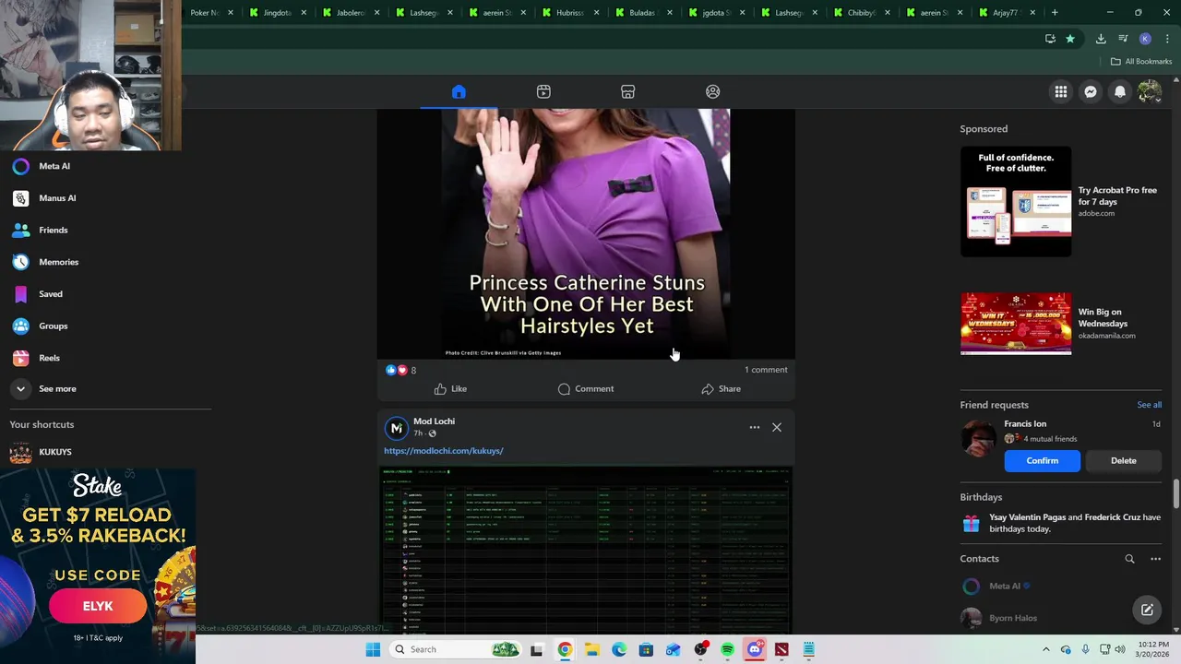This screenshot has width=1181, height=664.
Task: Open the Facebook Video tab
Action: click(543, 91)
